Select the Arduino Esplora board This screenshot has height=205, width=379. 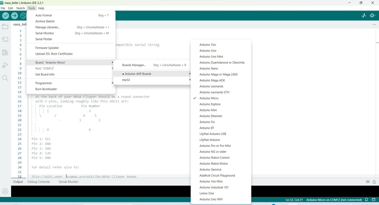pos(221,104)
